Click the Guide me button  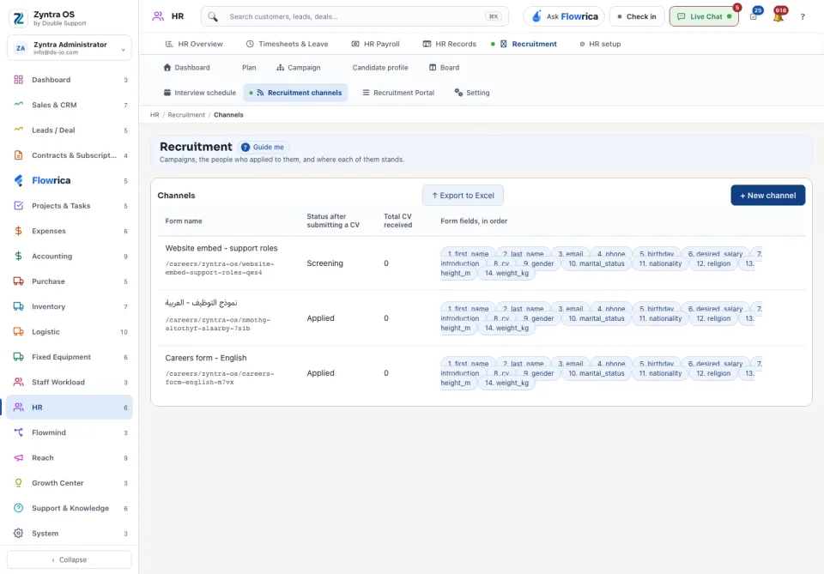point(263,147)
